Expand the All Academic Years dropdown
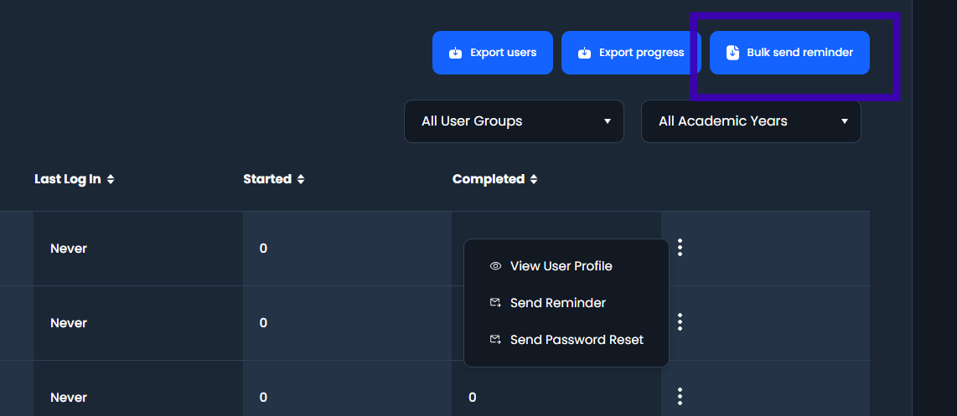This screenshot has width=957, height=416. [751, 121]
